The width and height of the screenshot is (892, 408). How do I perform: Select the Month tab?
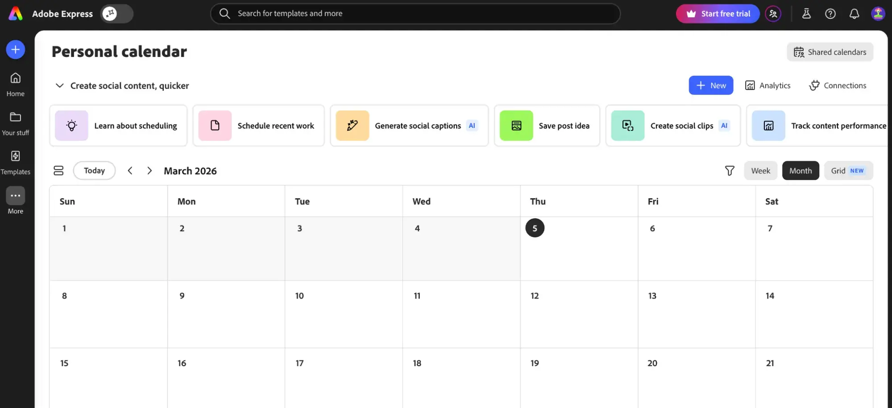point(801,171)
